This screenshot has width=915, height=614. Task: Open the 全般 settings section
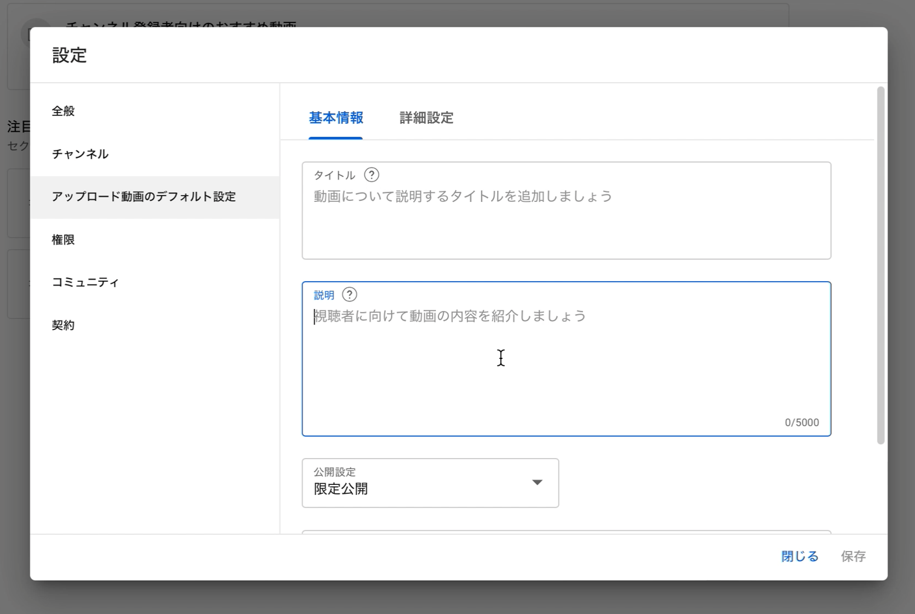point(62,111)
